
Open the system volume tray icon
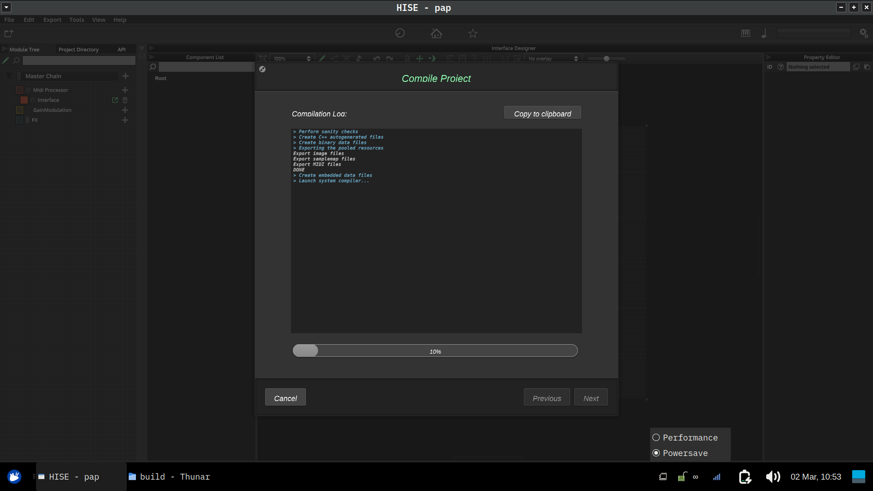tap(773, 476)
